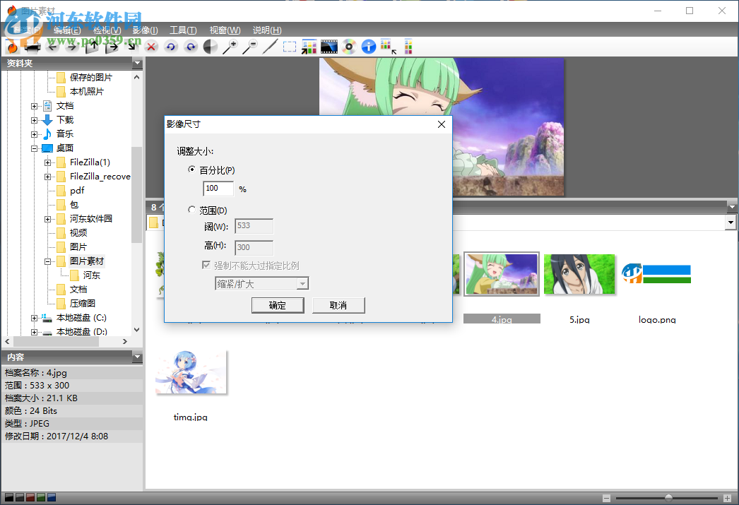Open the 编辑(E) menu
This screenshot has width=739, height=505.
click(67, 30)
